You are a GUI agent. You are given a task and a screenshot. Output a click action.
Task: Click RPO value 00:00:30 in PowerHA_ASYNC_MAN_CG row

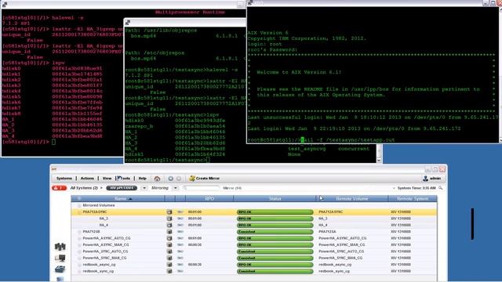pos(195,245)
